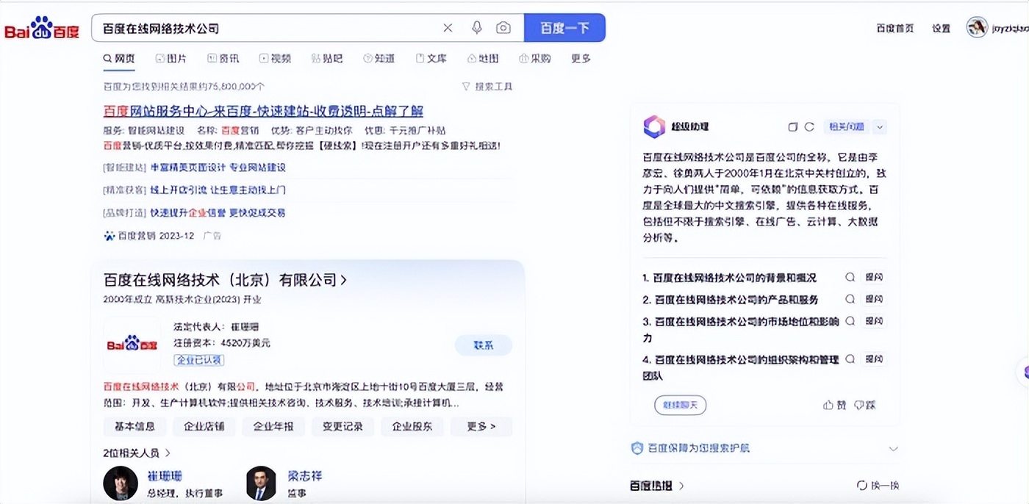Regenerate assistant answer via refresh icon

[x=809, y=127]
